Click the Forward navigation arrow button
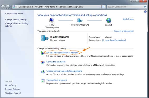 pyautogui.click(x=8, y=7)
